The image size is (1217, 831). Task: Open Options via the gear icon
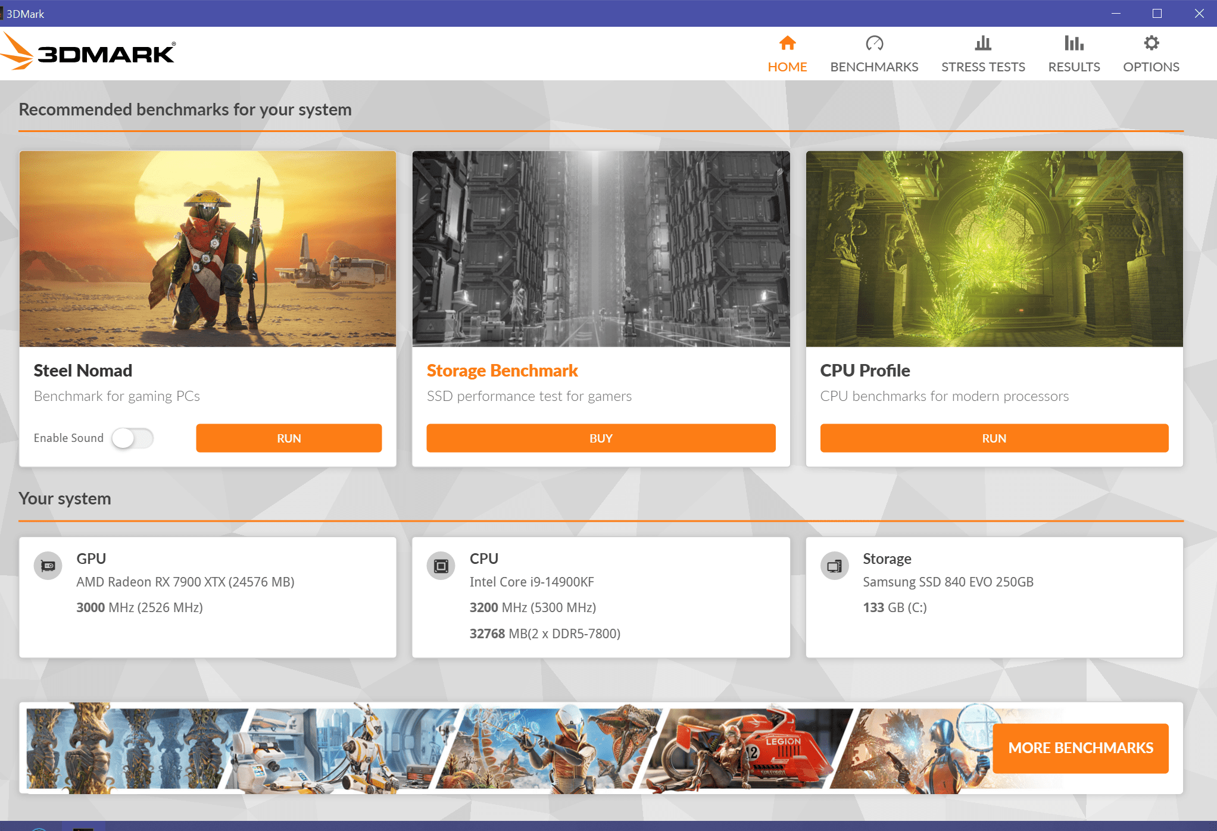[1151, 43]
